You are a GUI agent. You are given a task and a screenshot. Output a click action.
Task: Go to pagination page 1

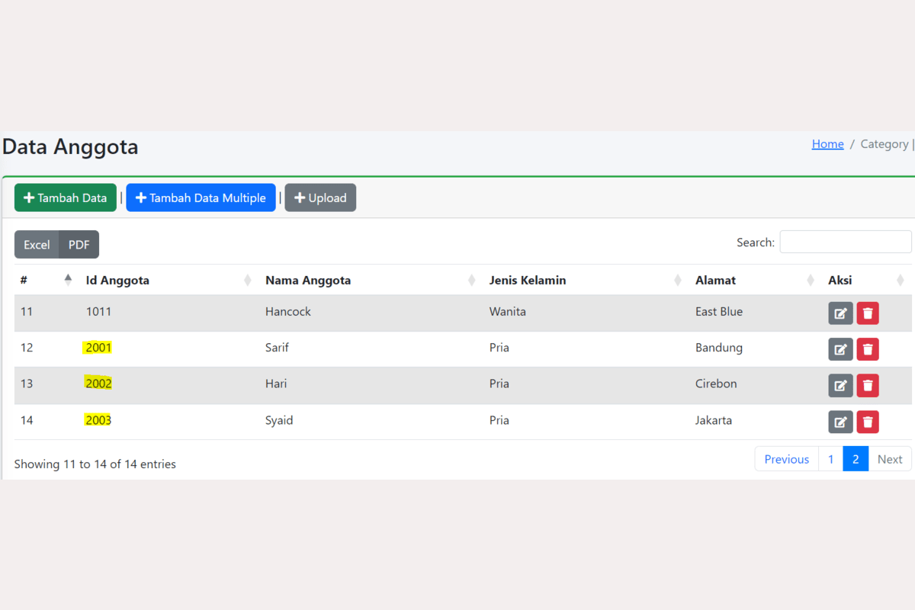(x=830, y=459)
